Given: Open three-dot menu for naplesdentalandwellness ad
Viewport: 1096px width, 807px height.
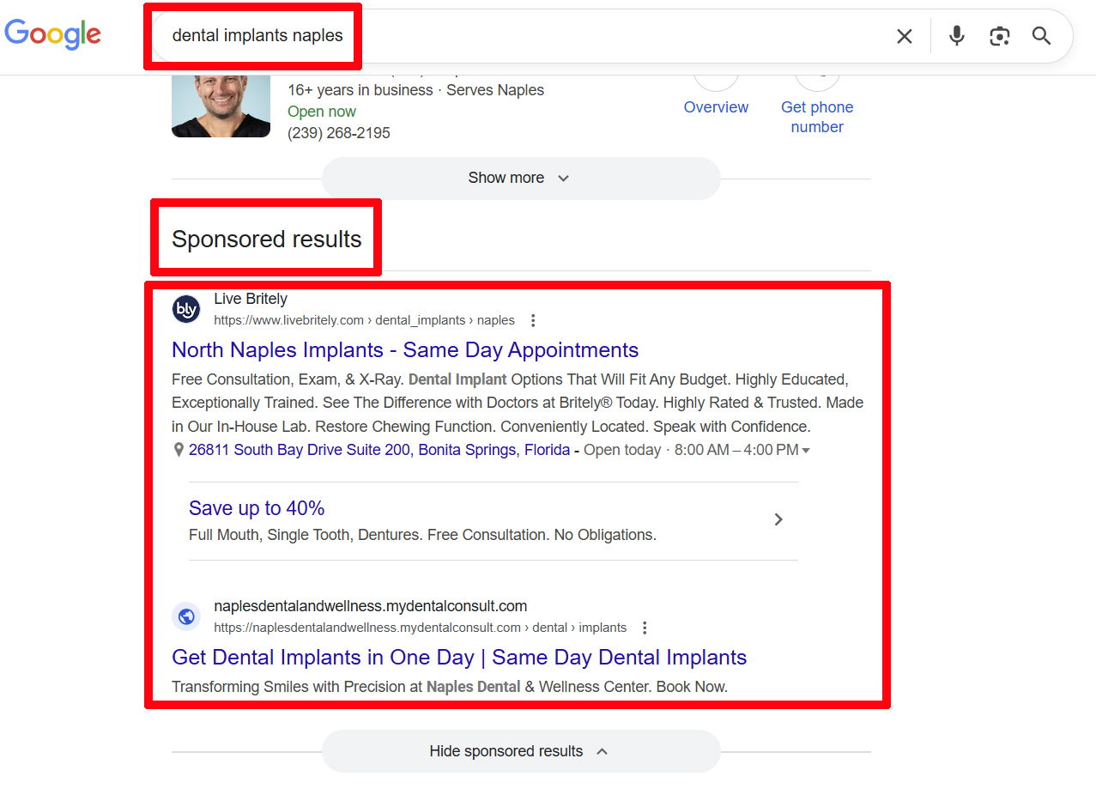Looking at the screenshot, I should tap(645, 628).
